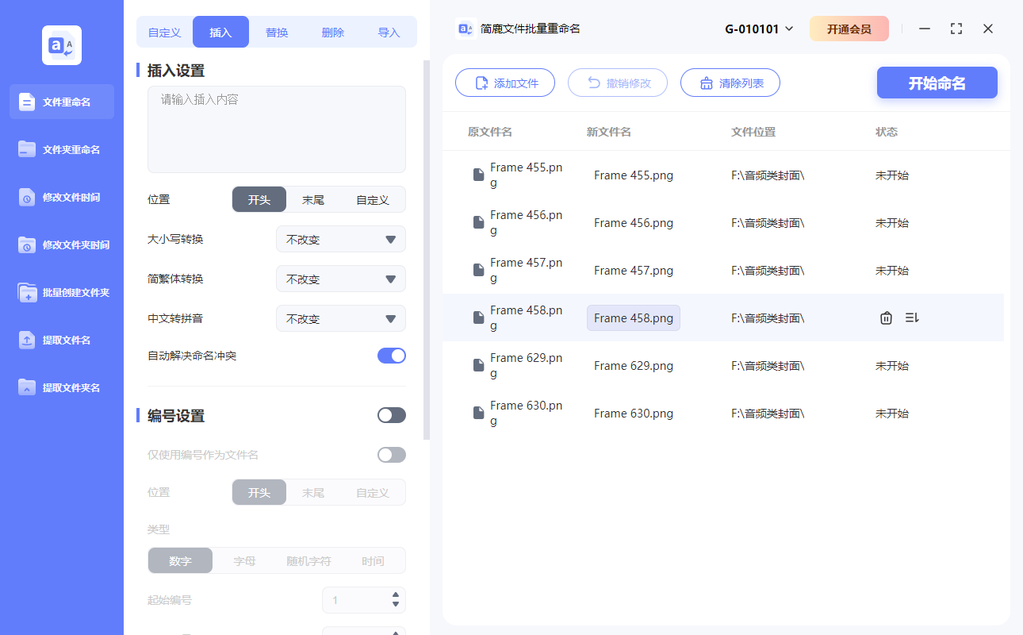Open the 大小写转换 dropdown
The width and height of the screenshot is (1023, 635).
point(340,239)
